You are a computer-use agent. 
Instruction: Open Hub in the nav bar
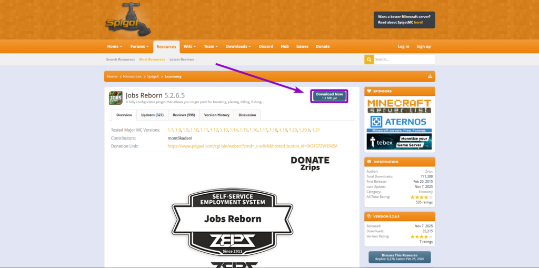(285, 46)
